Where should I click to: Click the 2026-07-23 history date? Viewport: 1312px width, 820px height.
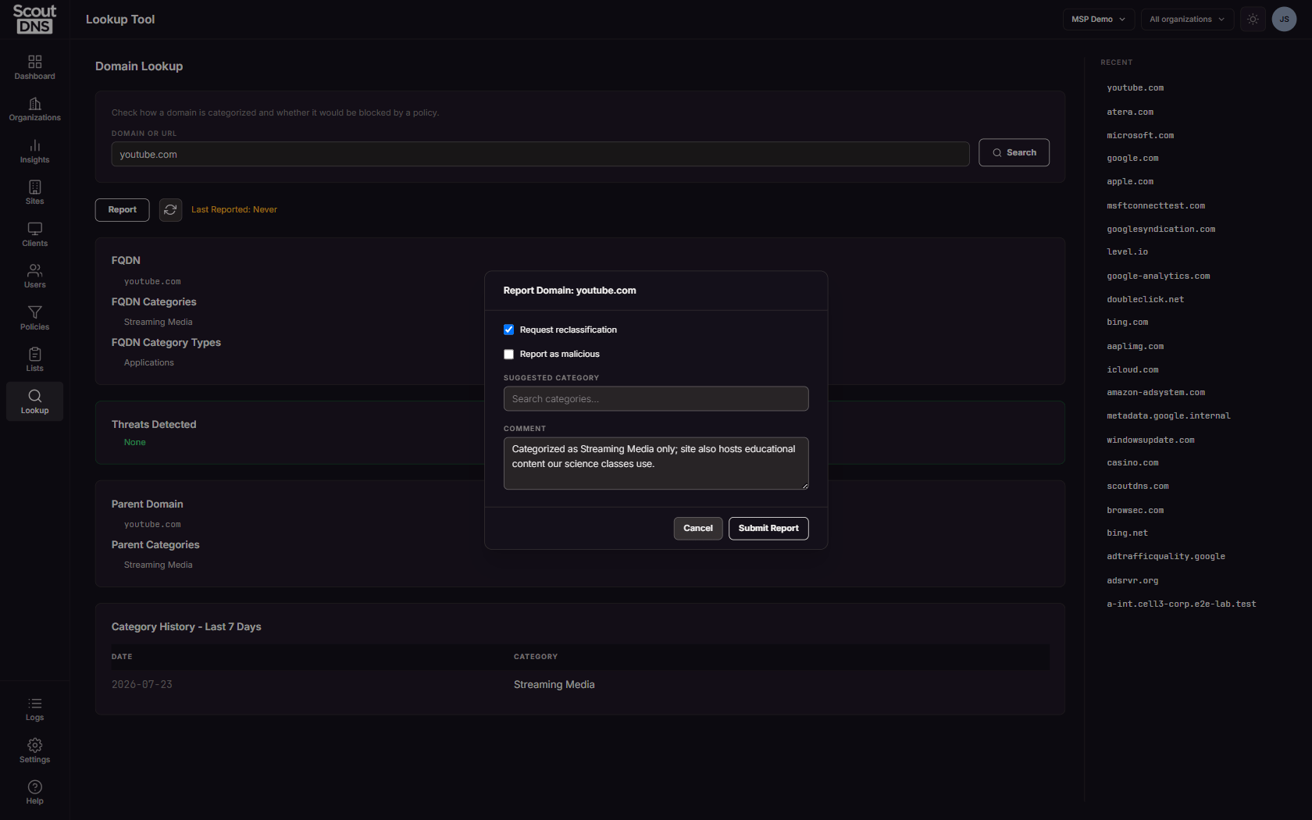(141, 684)
